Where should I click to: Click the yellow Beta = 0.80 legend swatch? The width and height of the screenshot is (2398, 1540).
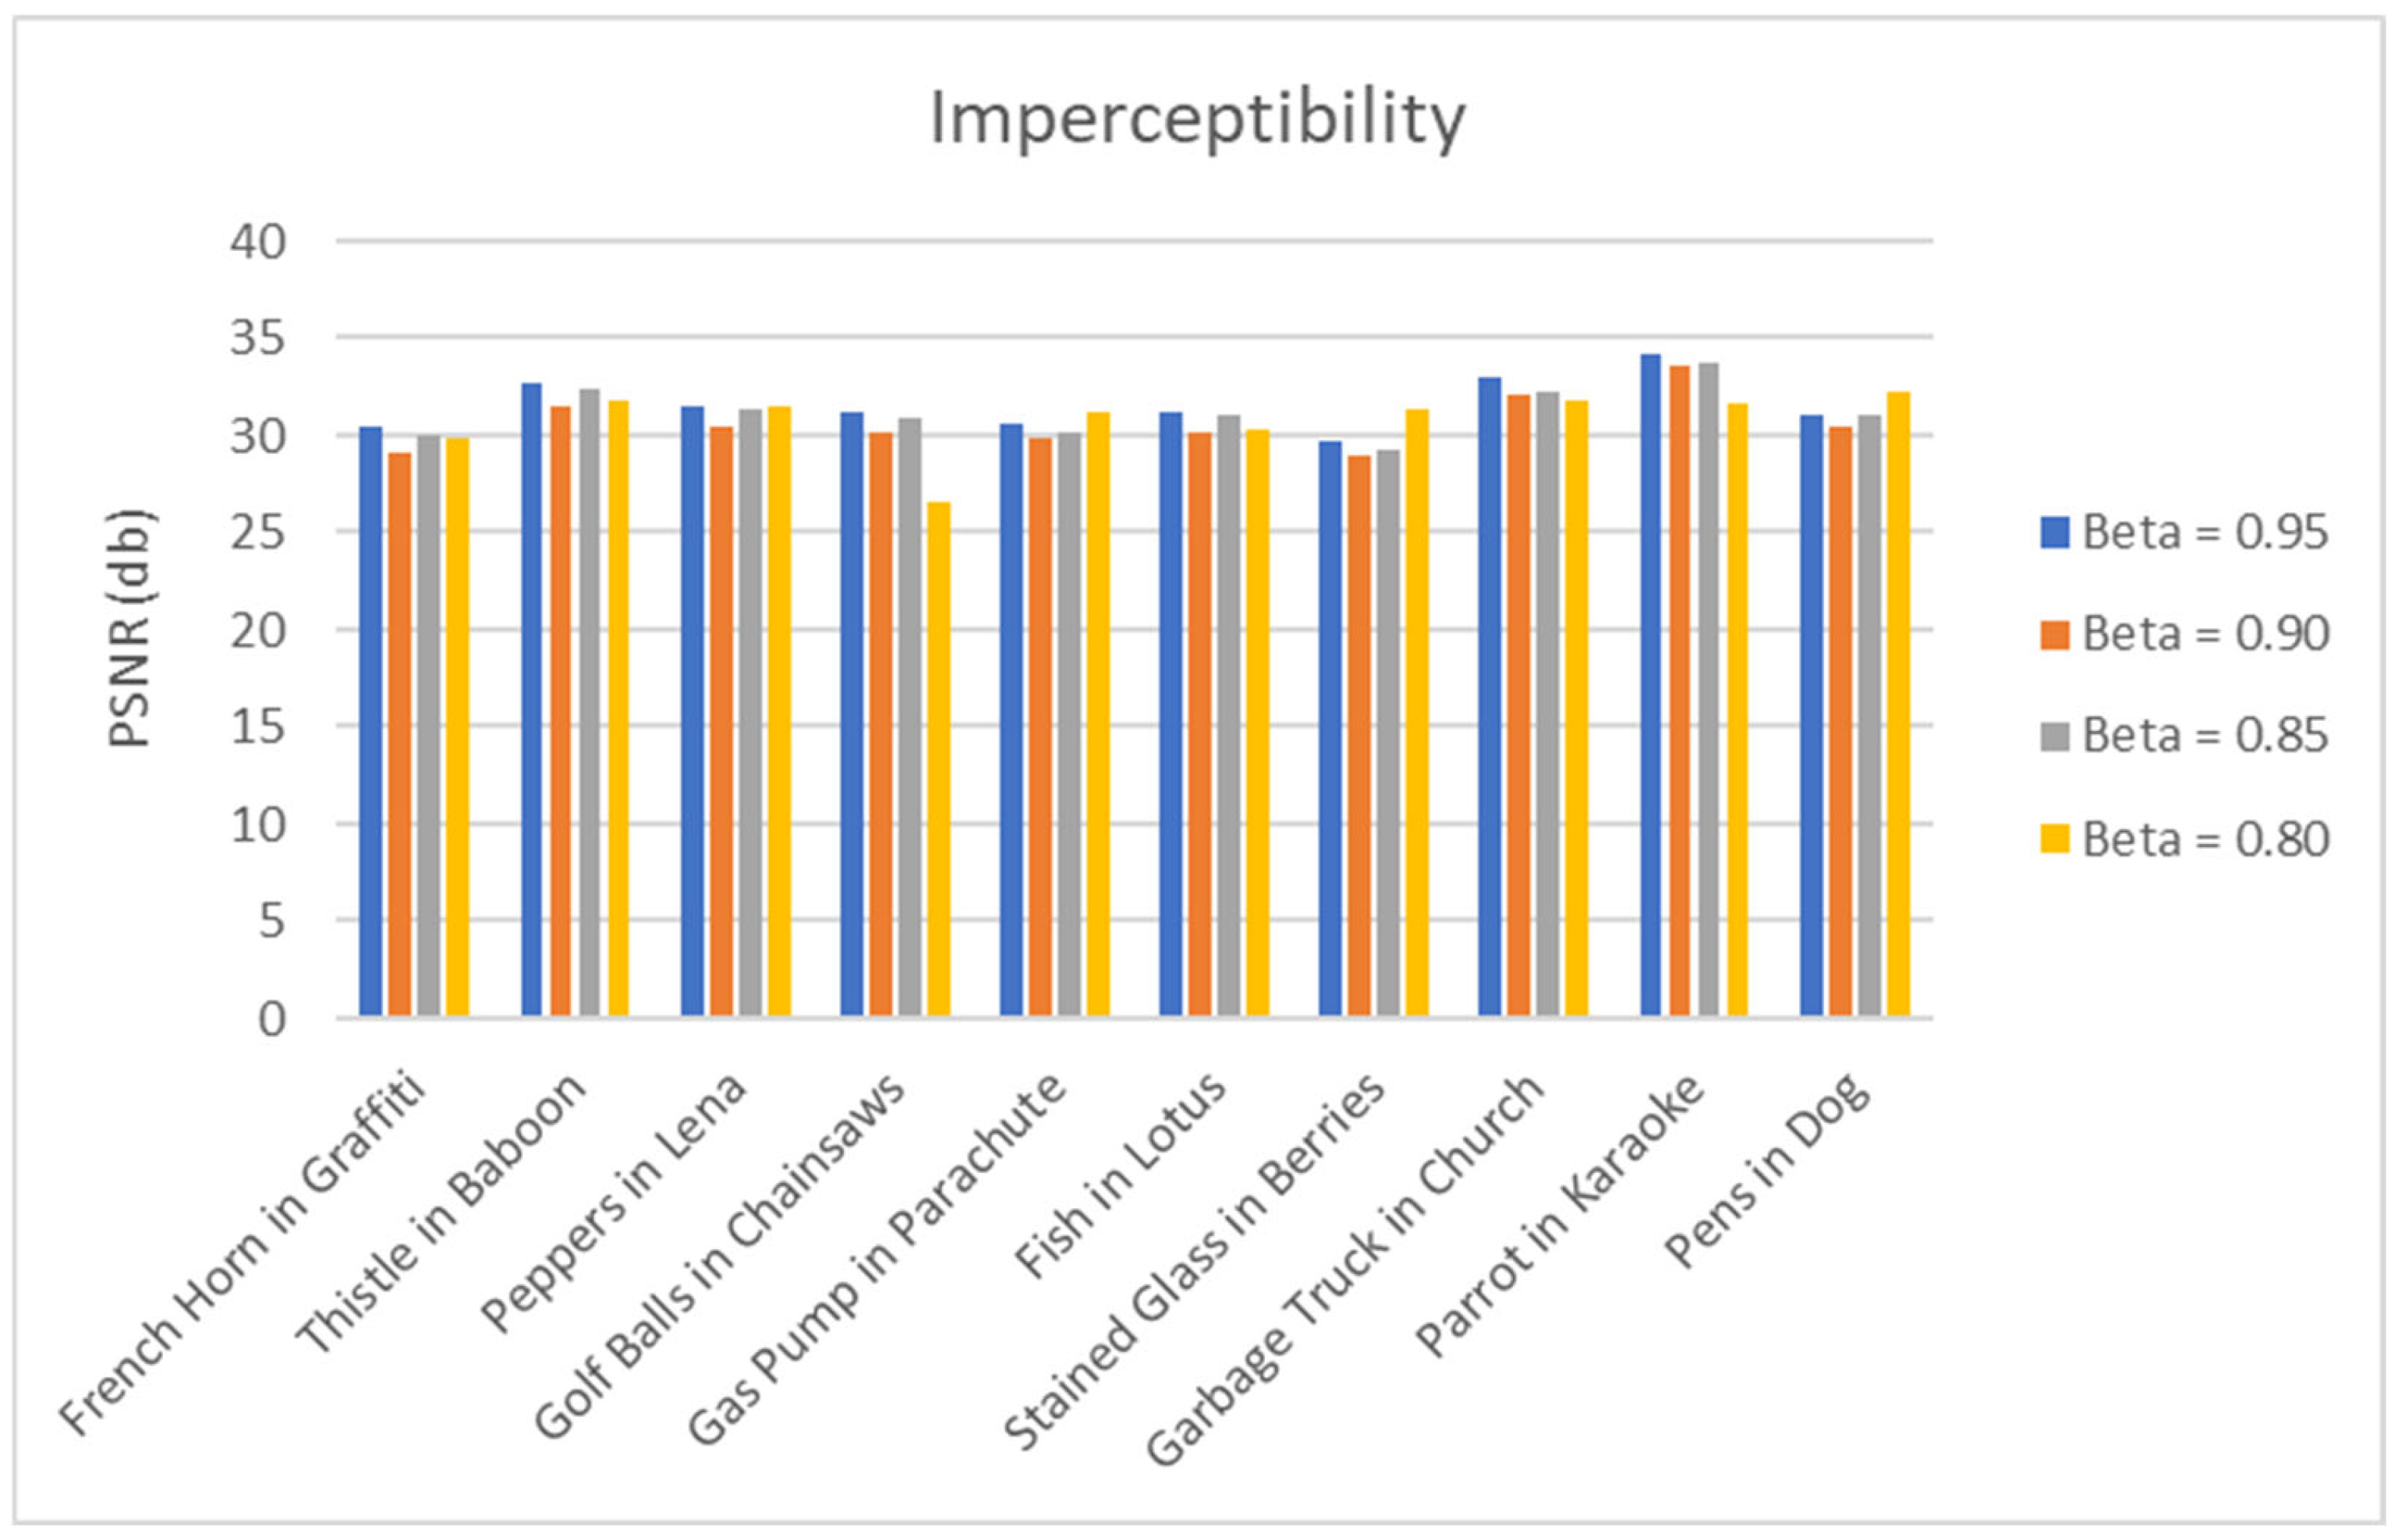(2054, 839)
